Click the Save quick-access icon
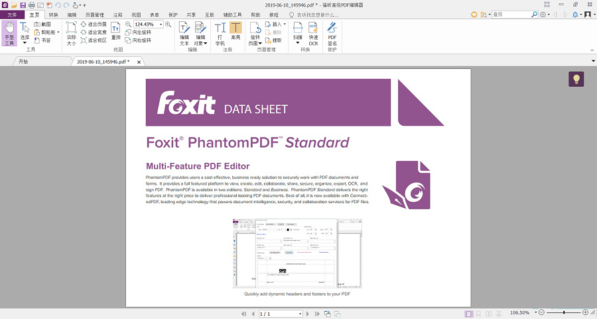 pyautogui.click(x=23, y=5)
